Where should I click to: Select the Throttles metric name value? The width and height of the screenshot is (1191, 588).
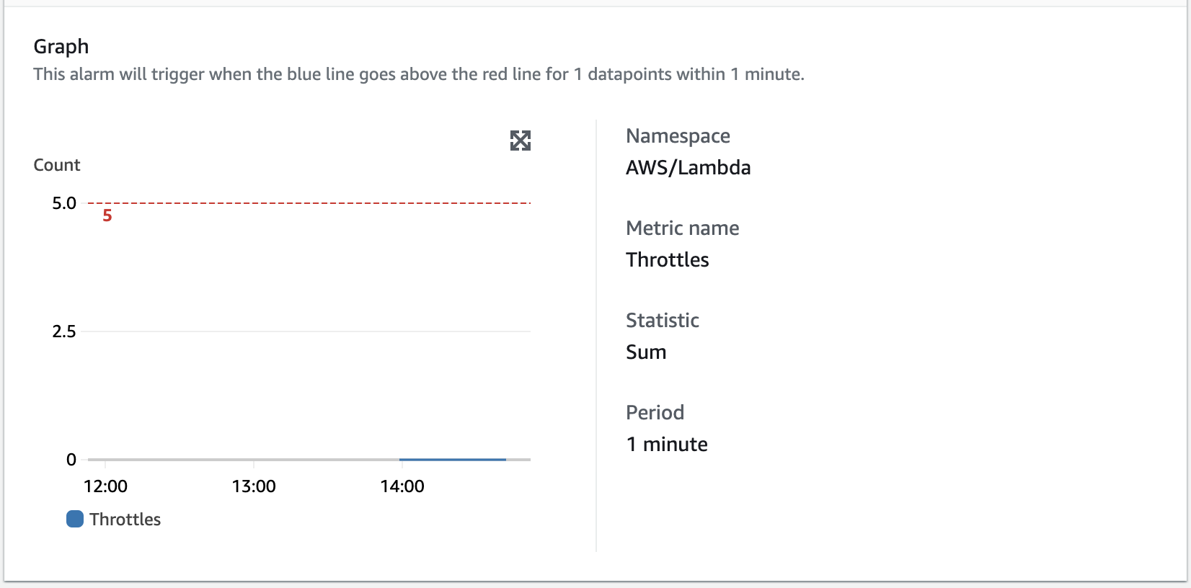[x=667, y=260]
